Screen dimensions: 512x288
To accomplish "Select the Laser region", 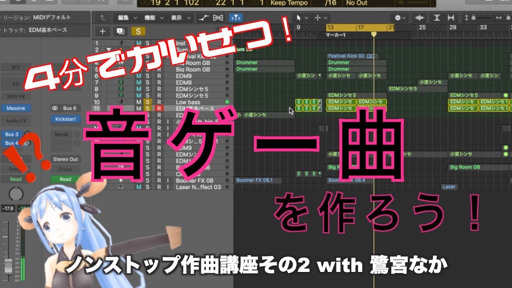I will [x=449, y=187].
